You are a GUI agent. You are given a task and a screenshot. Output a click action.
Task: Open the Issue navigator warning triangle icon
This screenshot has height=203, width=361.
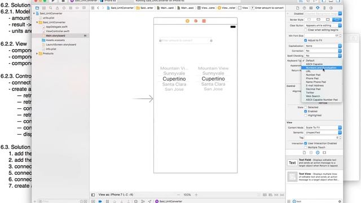coord(57,8)
